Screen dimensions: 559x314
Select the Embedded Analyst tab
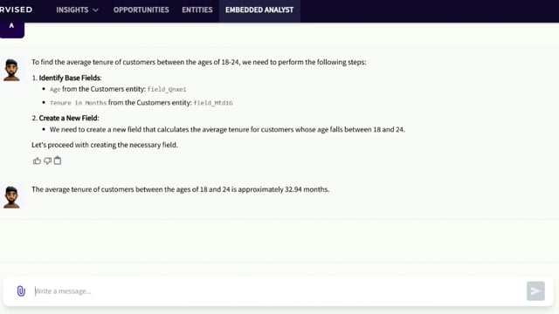pos(259,10)
